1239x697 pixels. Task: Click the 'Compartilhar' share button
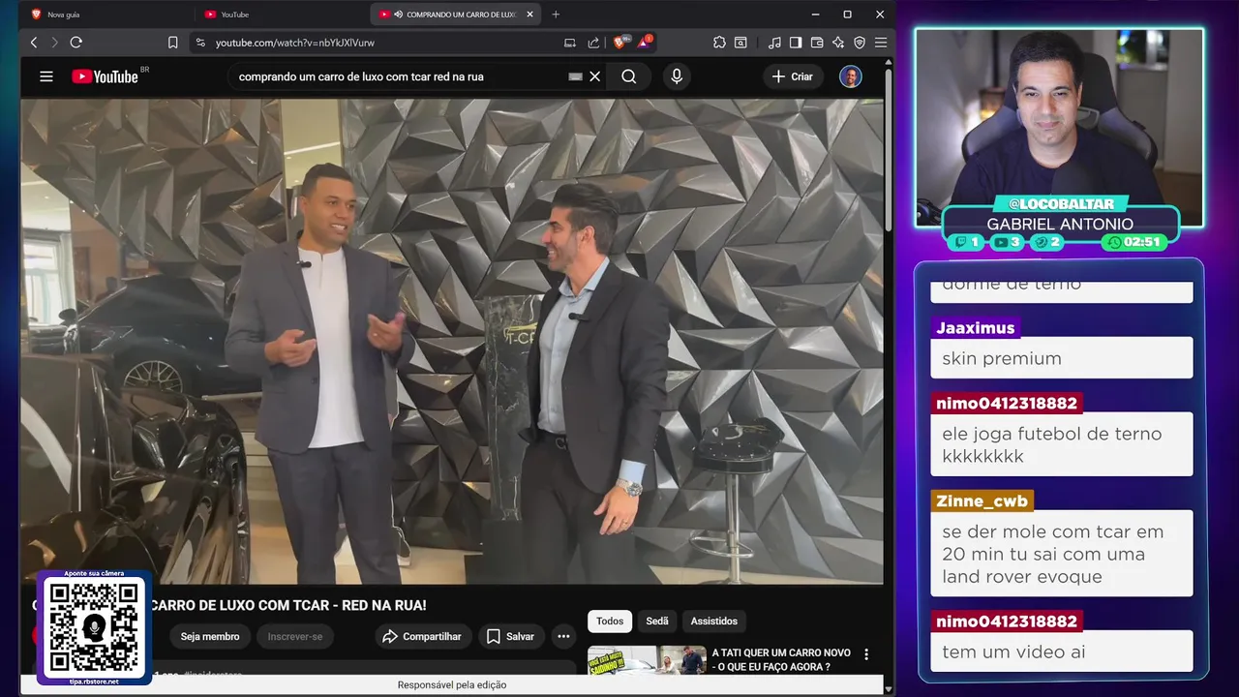(423, 636)
